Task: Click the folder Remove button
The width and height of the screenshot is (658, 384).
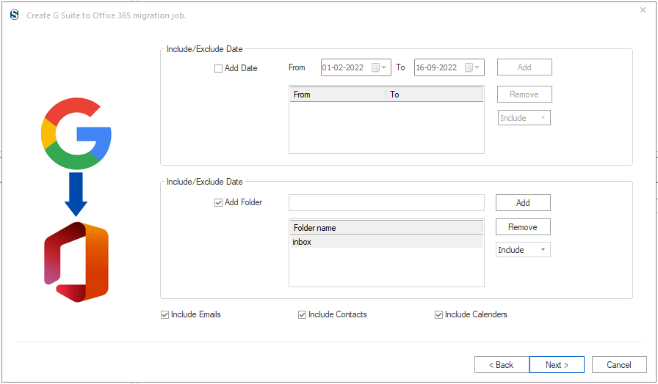Action: pyautogui.click(x=523, y=227)
